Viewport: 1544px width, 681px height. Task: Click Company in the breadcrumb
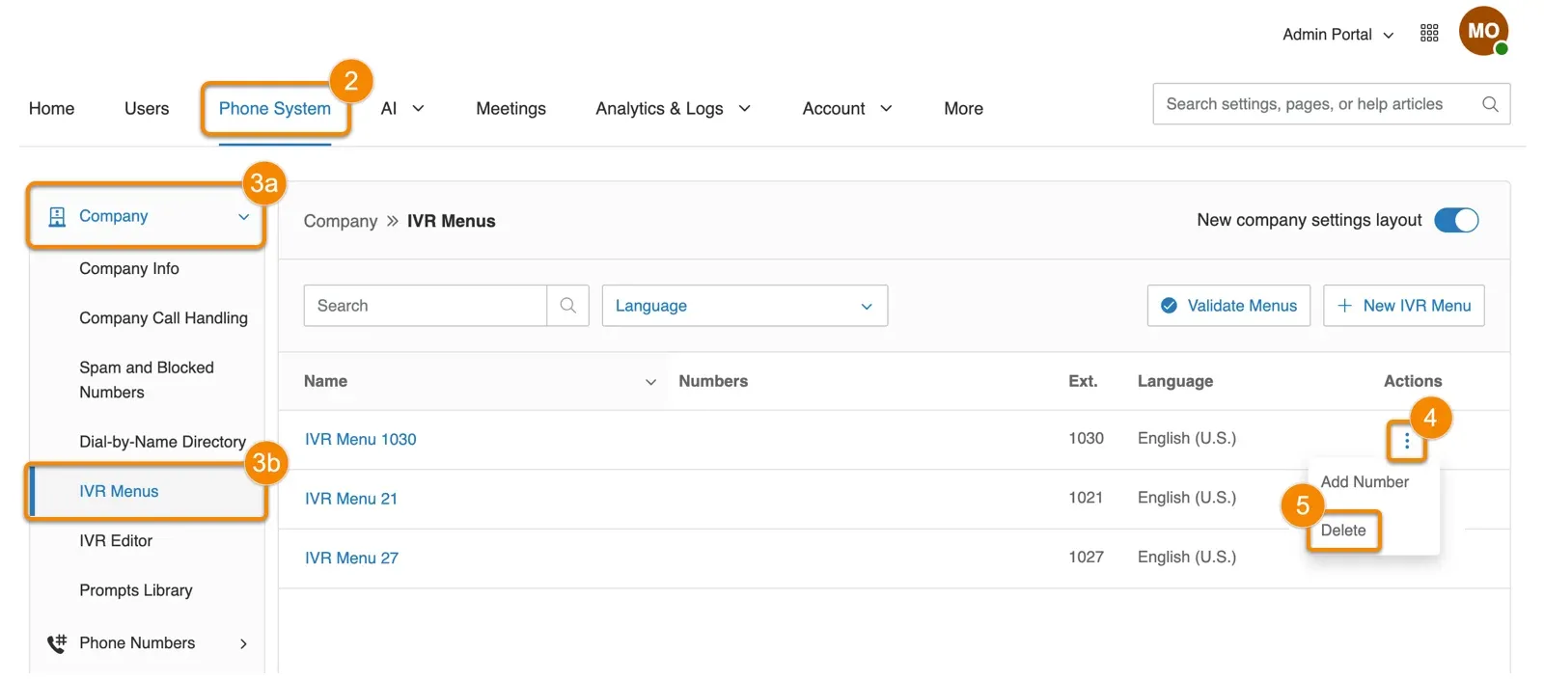(x=341, y=221)
